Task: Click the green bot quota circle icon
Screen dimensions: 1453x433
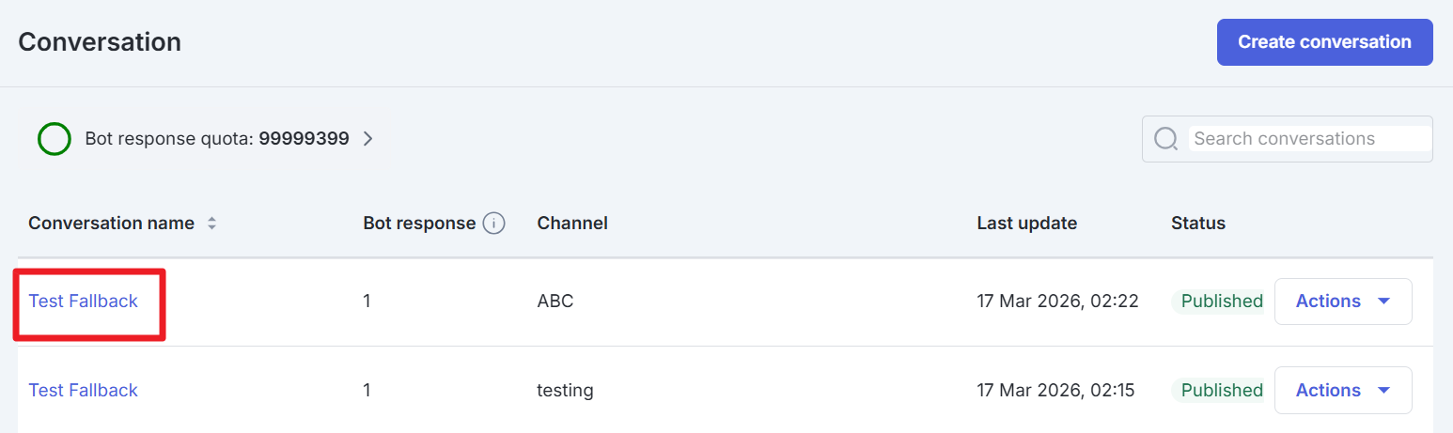Action: click(x=55, y=139)
